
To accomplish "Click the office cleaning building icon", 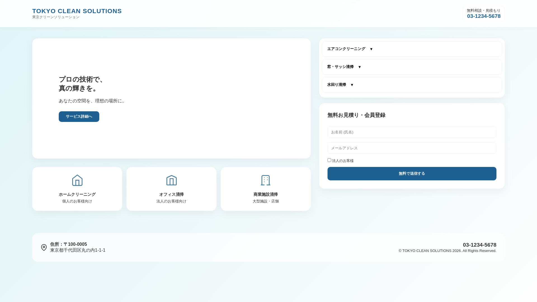I will 171,180.
